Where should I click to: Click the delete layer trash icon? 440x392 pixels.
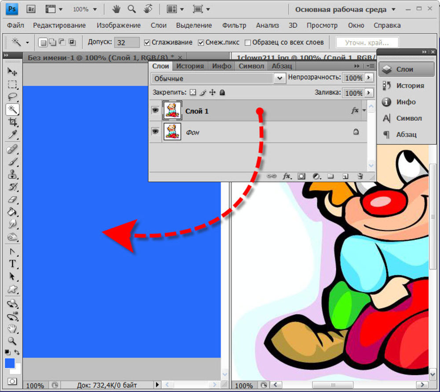(x=360, y=176)
